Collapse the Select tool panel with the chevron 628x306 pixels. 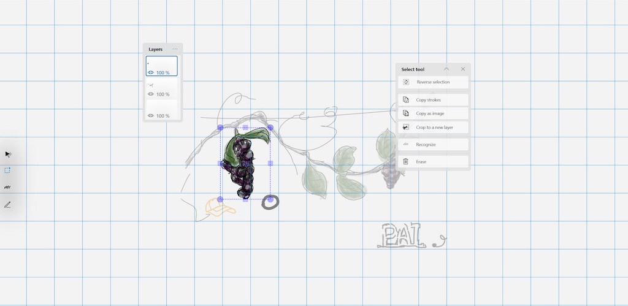click(446, 69)
